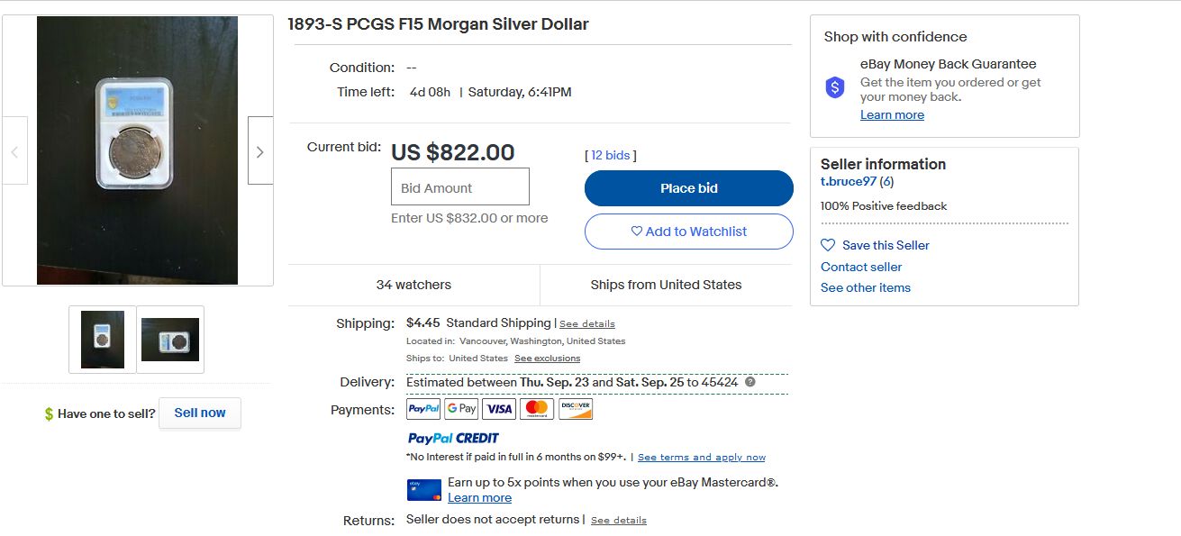
Task: Click the delivery info question mark icon
Action: click(750, 382)
